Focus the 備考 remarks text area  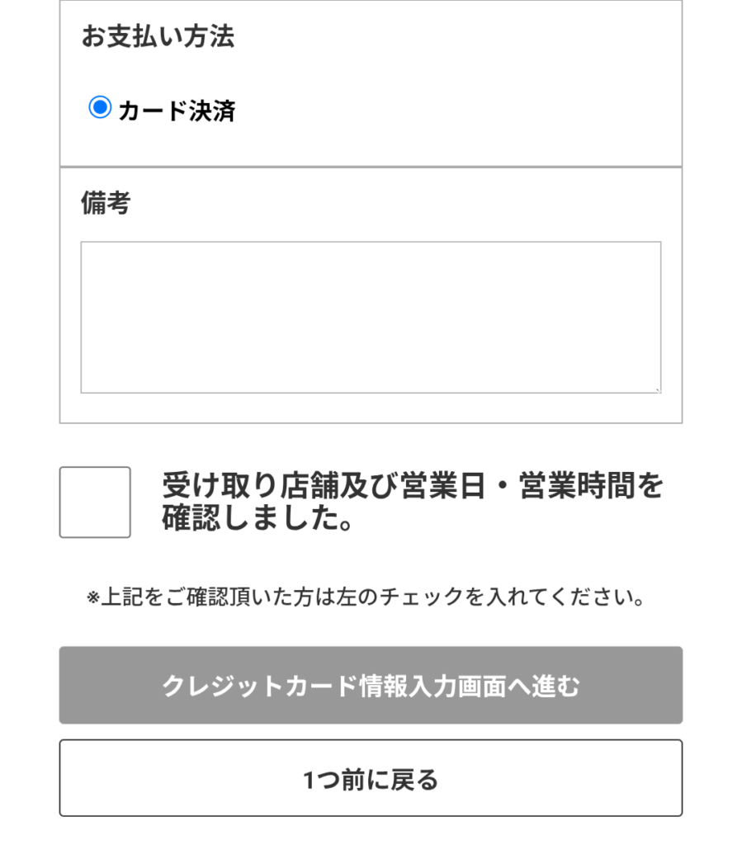pyautogui.click(x=371, y=318)
